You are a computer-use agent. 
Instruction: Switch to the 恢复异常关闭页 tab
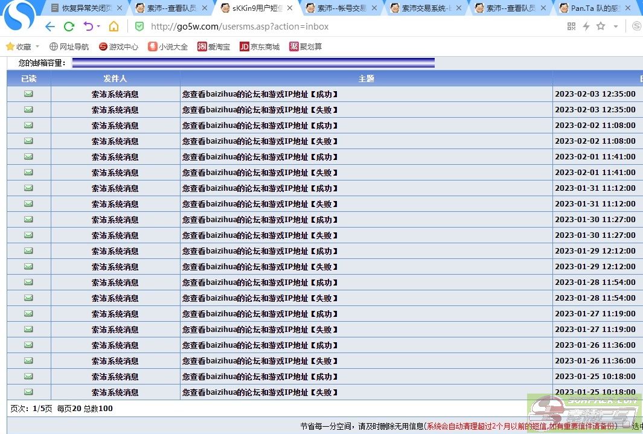point(86,8)
